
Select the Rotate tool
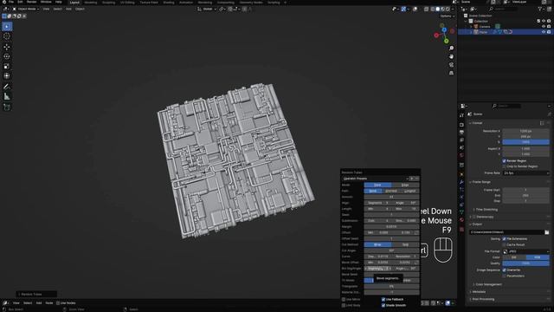pos(7,56)
